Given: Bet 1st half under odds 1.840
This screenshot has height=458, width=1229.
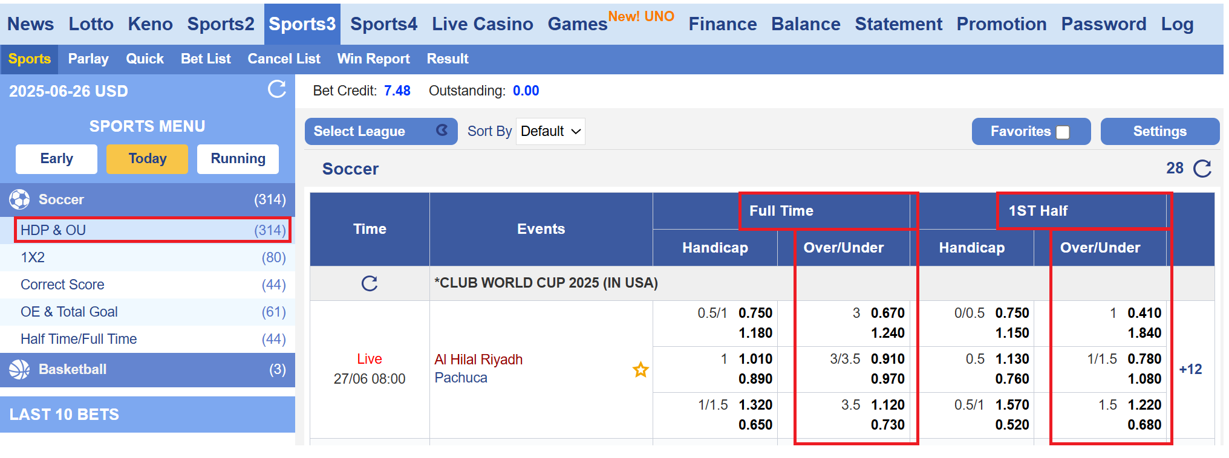Looking at the screenshot, I should coord(1144,333).
